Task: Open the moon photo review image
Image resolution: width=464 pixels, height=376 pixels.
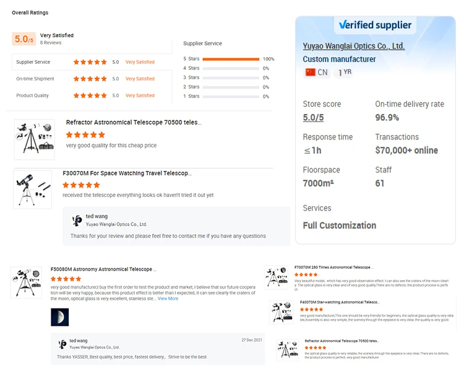Action: point(59,317)
